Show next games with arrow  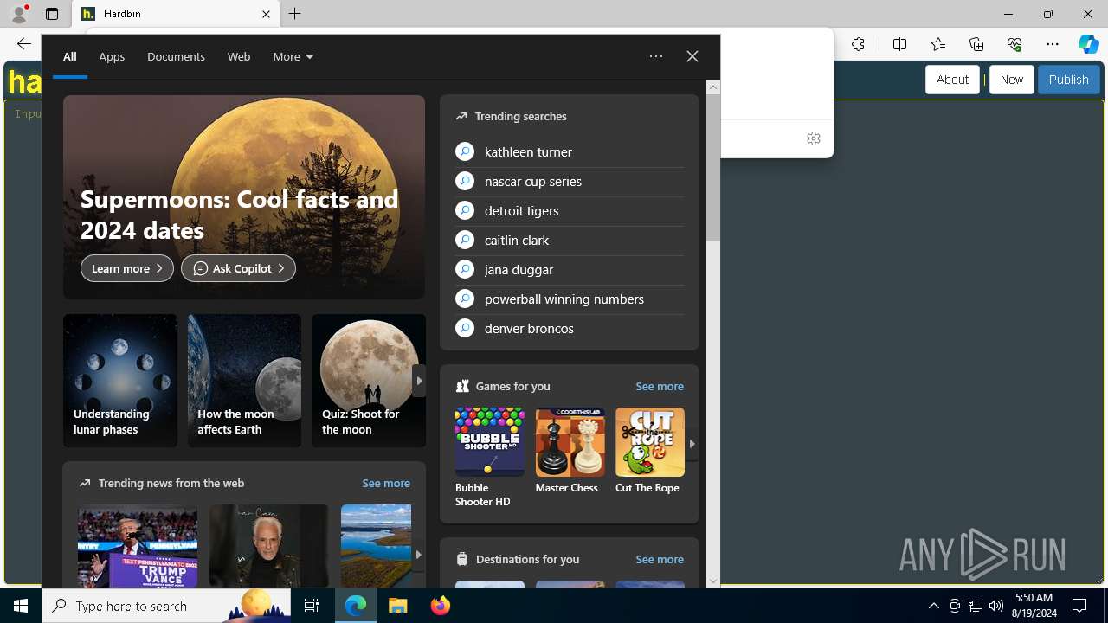tap(692, 443)
